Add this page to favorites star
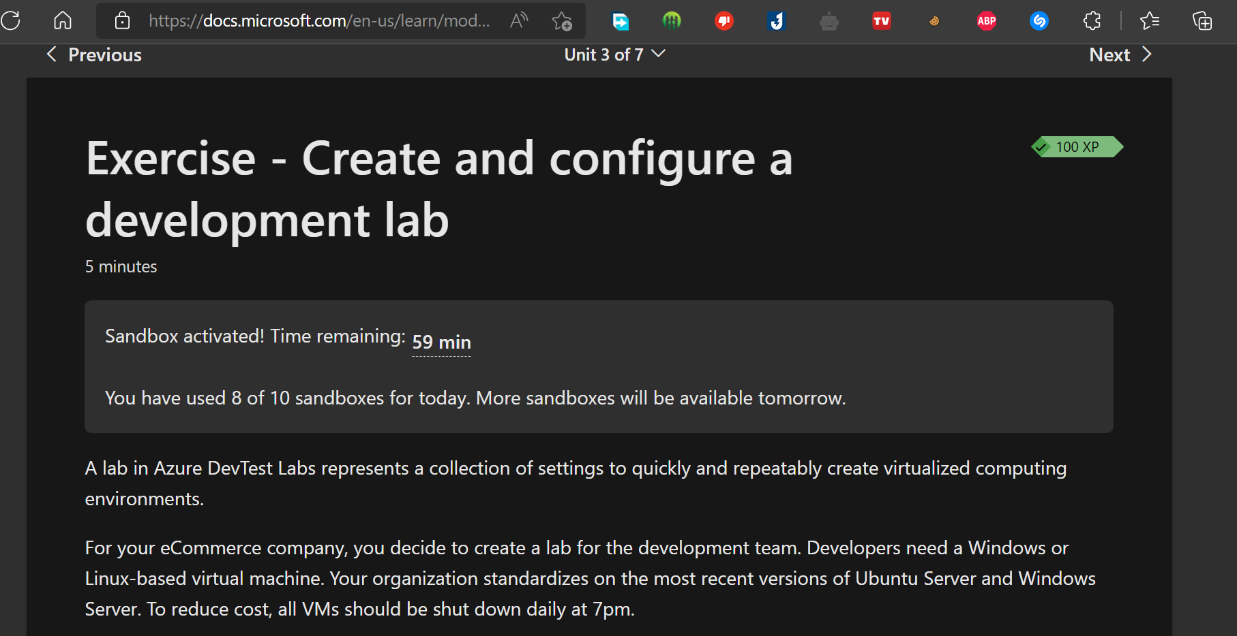Image resolution: width=1237 pixels, height=636 pixels. (562, 21)
